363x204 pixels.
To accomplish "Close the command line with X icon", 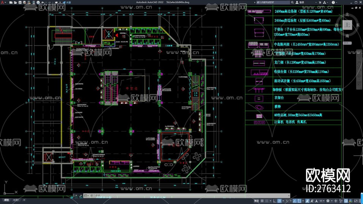I will [76, 196].
